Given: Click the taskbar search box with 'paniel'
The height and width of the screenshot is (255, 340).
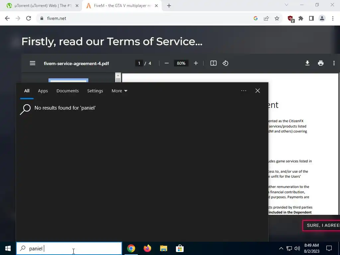Looking at the screenshot, I should click(x=69, y=248).
